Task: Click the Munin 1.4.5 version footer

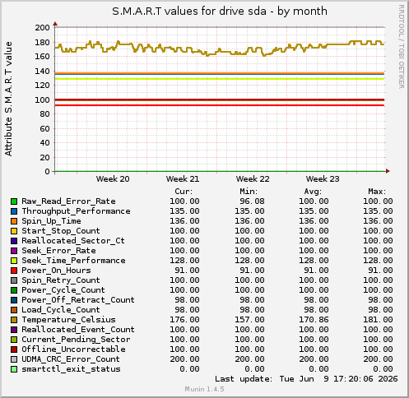Action: [204, 389]
